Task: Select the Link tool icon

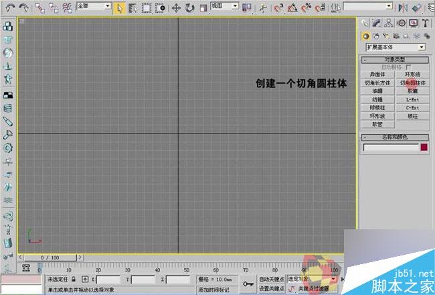Action: tap(40, 8)
